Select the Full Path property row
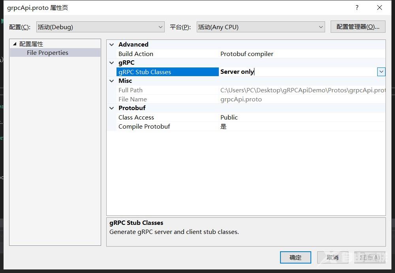This screenshot has width=395, height=273. [130, 90]
